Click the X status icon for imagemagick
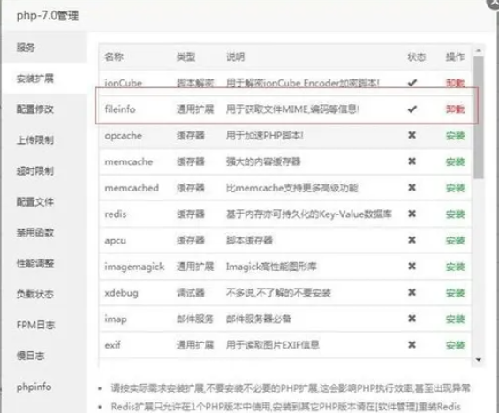Screen dimensions: 499x413 pyautogui.click(x=412, y=267)
